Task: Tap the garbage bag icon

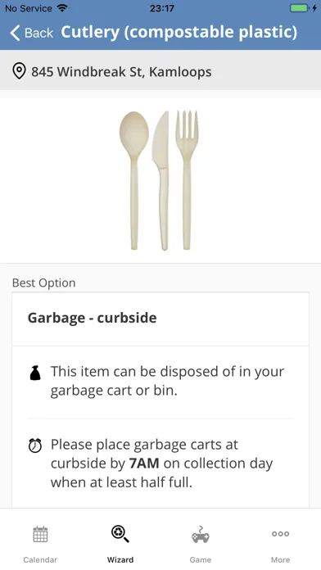Action: pyautogui.click(x=35, y=373)
